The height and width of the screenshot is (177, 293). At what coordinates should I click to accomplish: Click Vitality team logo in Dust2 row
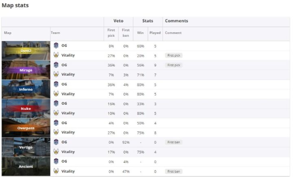tap(56, 55)
